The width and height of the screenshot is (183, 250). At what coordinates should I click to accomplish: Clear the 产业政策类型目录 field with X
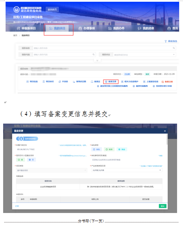(160, 170)
